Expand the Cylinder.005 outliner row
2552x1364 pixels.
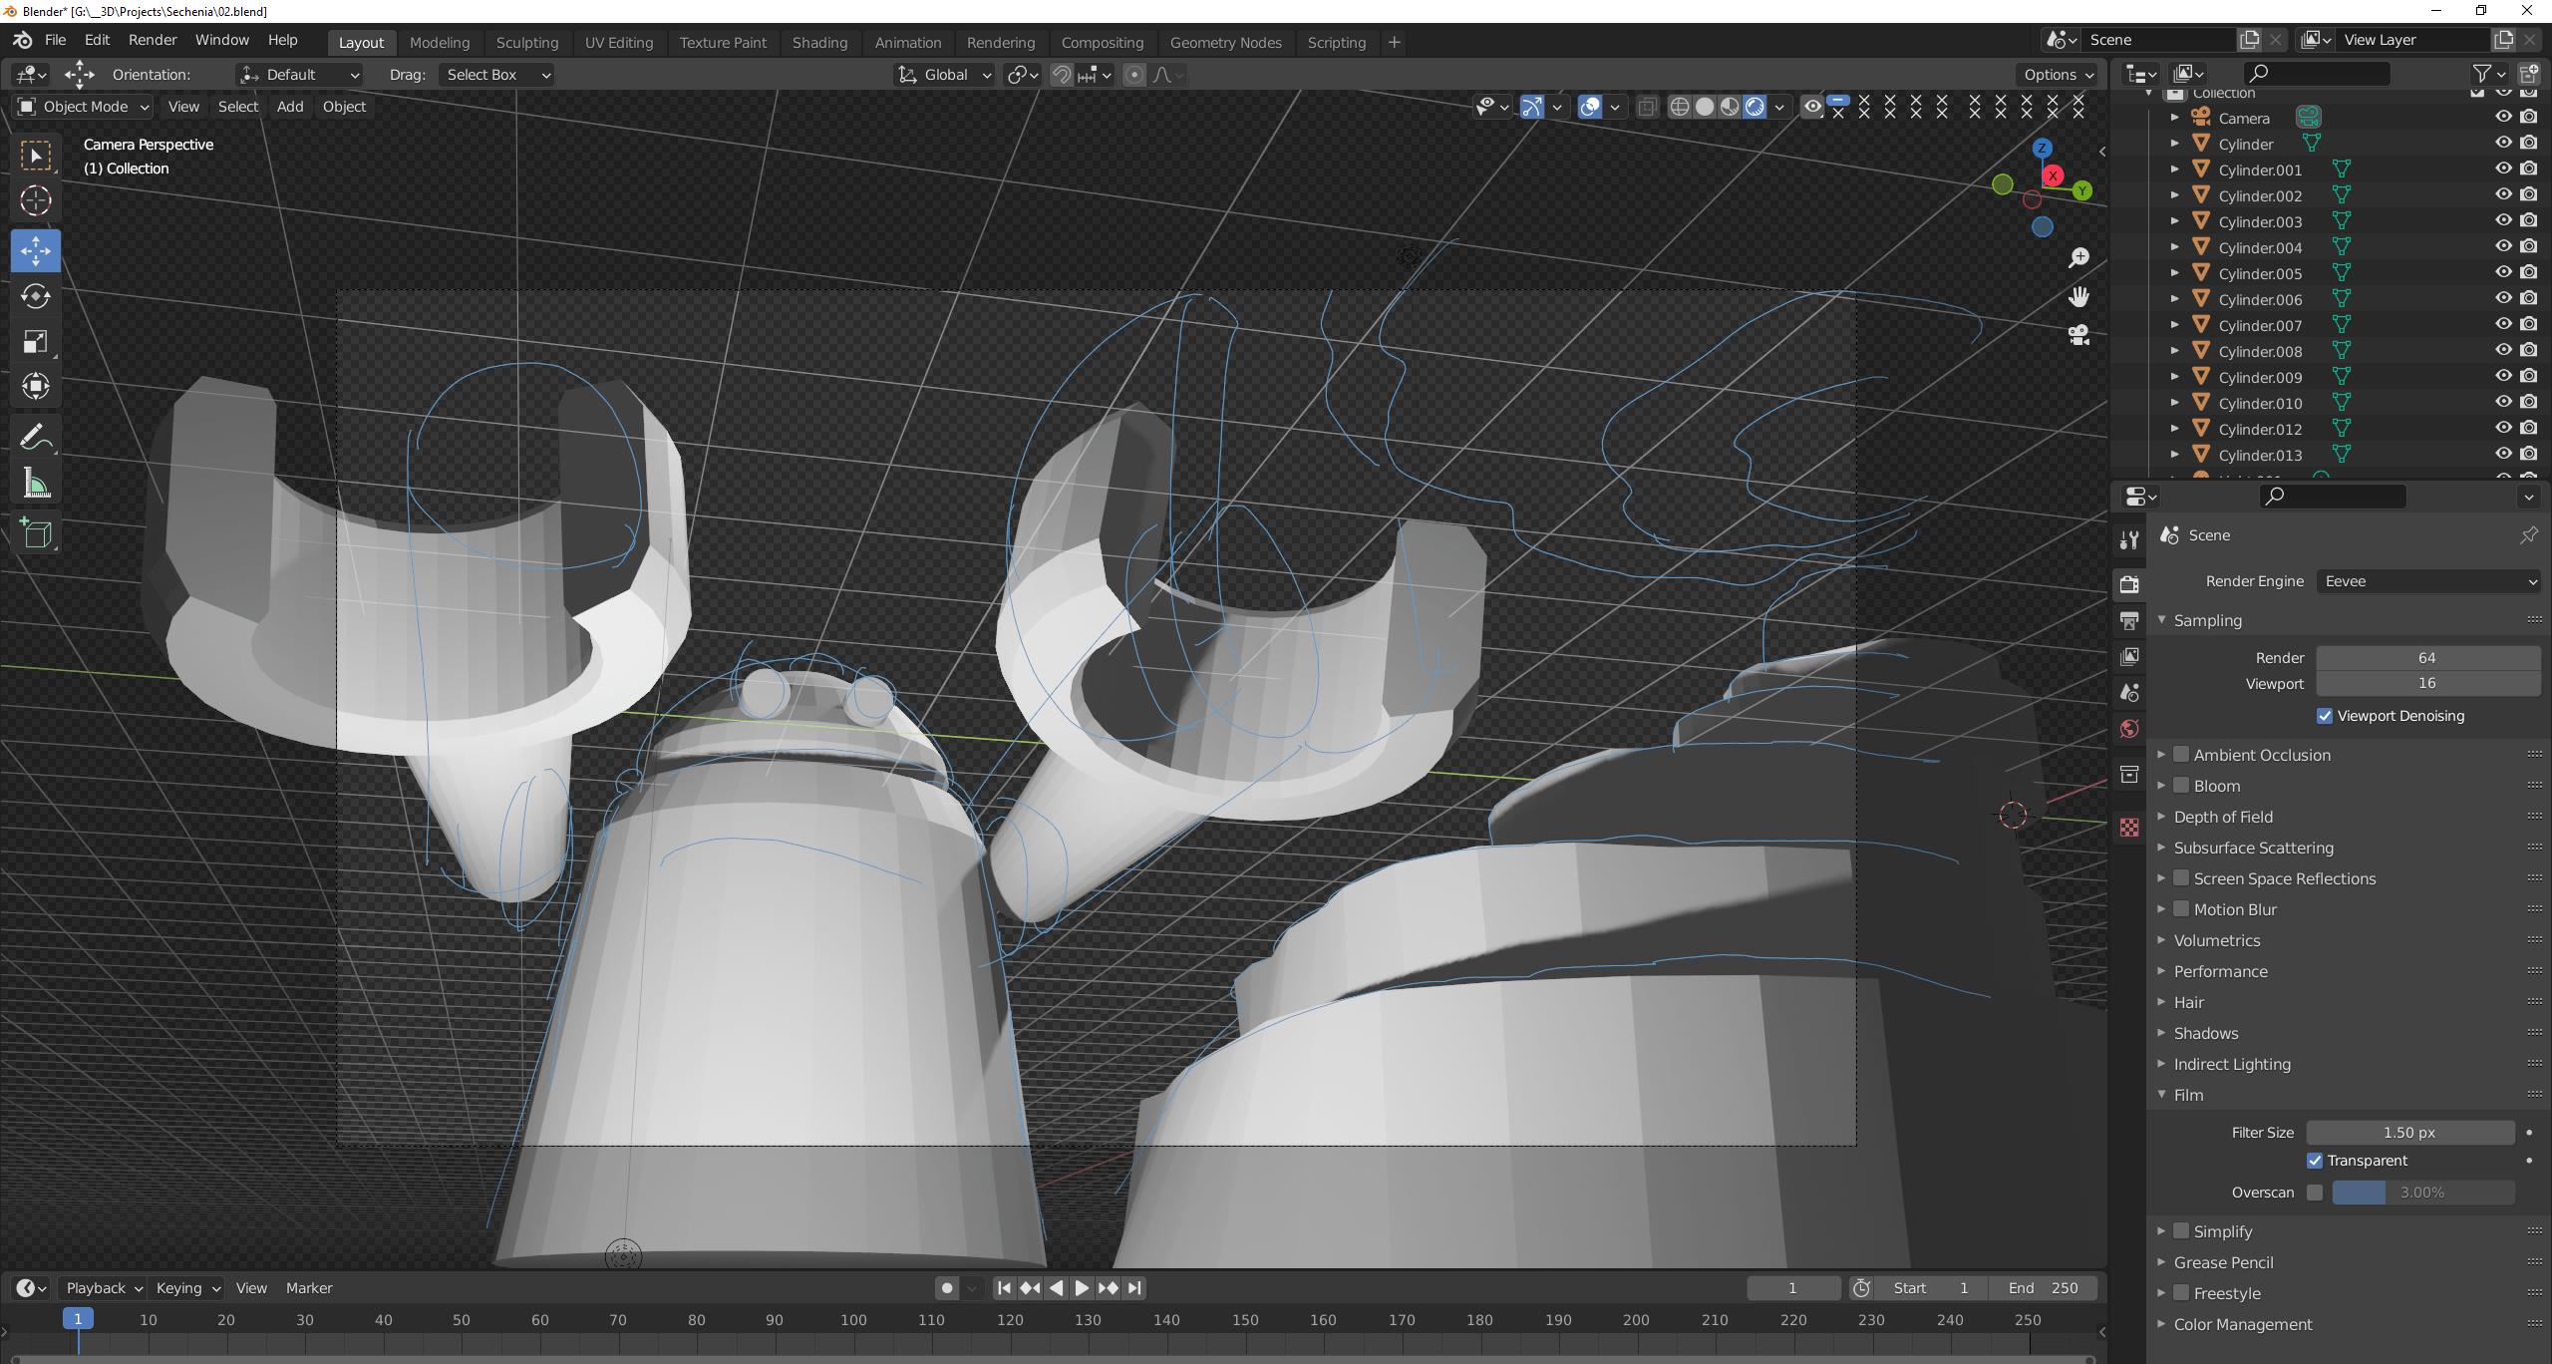pos(2174,272)
